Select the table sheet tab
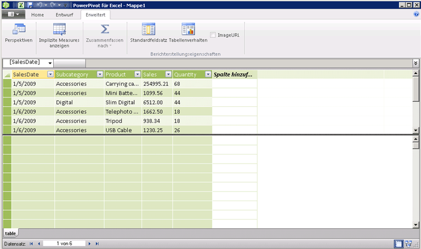Image resolution: width=421 pixels, height=249 pixels. click(10, 233)
